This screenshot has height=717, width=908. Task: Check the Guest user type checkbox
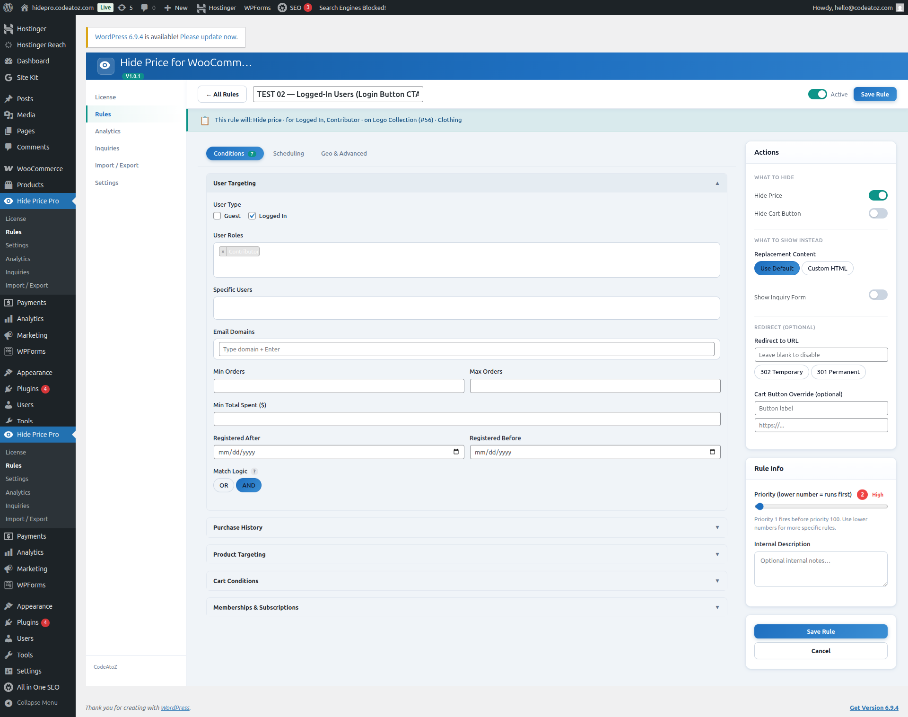[217, 216]
